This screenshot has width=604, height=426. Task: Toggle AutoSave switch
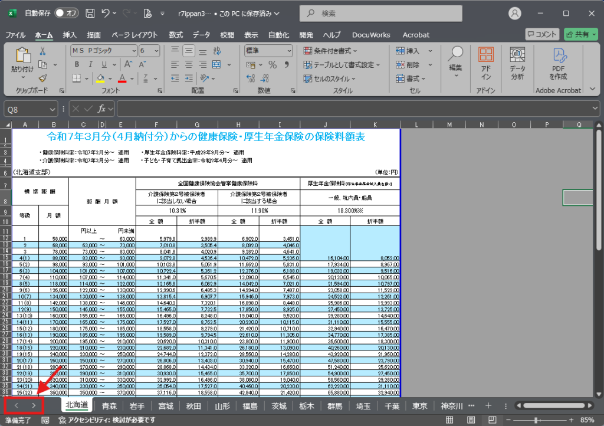click(67, 13)
